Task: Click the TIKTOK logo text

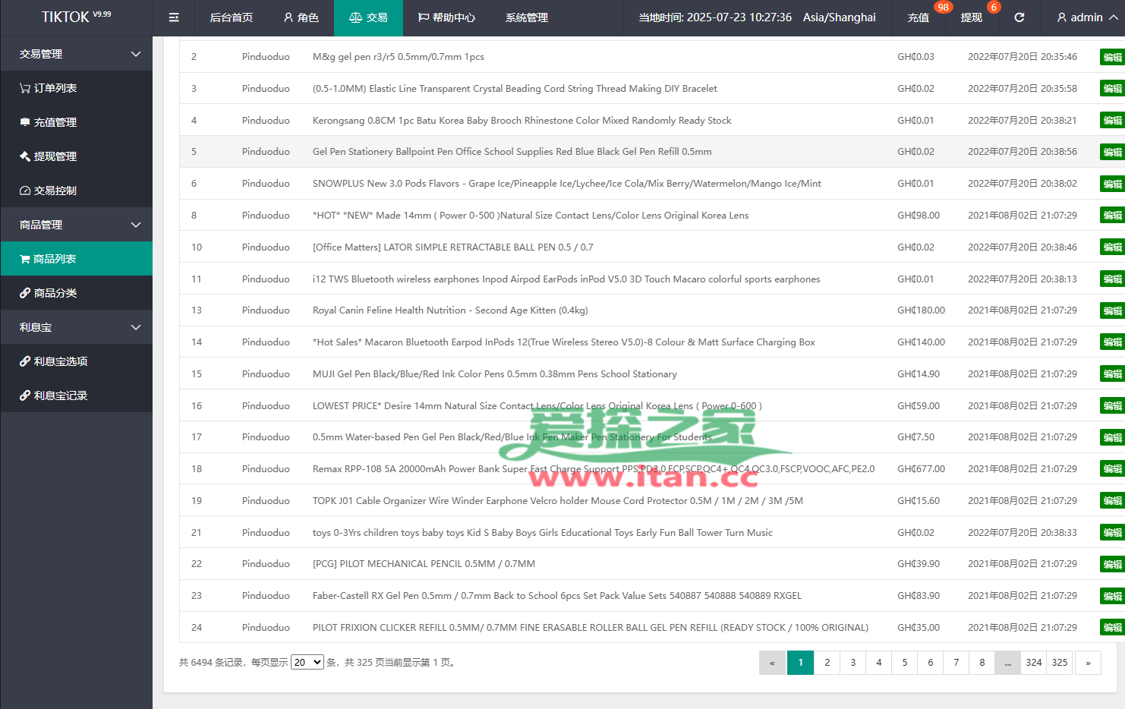Action: pyautogui.click(x=66, y=17)
